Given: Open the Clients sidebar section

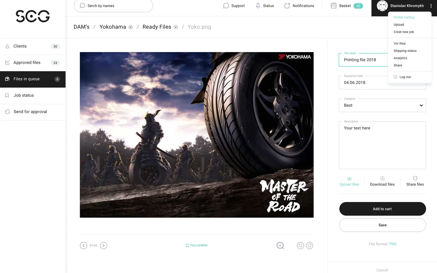Looking at the screenshot, I should click(x=33, y=46).
